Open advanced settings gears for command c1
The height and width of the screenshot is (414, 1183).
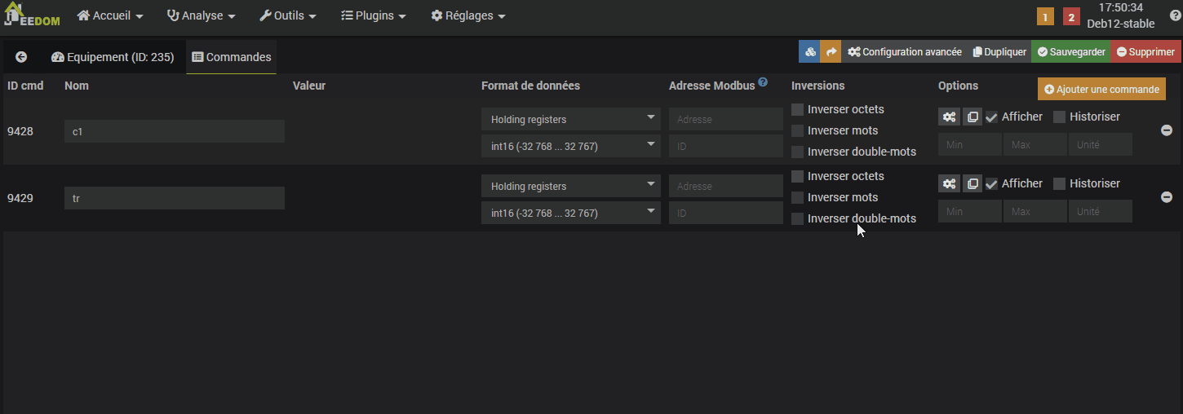coord(949,117)
